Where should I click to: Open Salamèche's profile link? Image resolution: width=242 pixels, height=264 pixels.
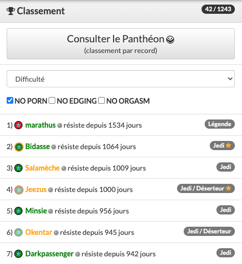[42, 168]
